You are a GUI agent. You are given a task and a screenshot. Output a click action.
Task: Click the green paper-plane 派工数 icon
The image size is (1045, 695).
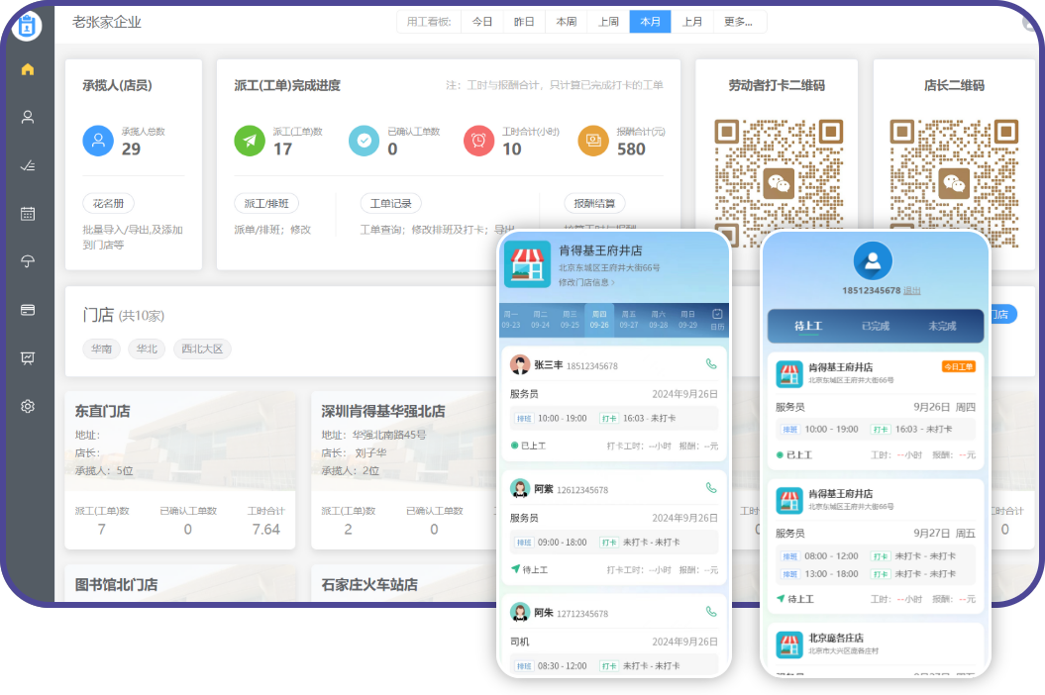(x=250, y=141)
